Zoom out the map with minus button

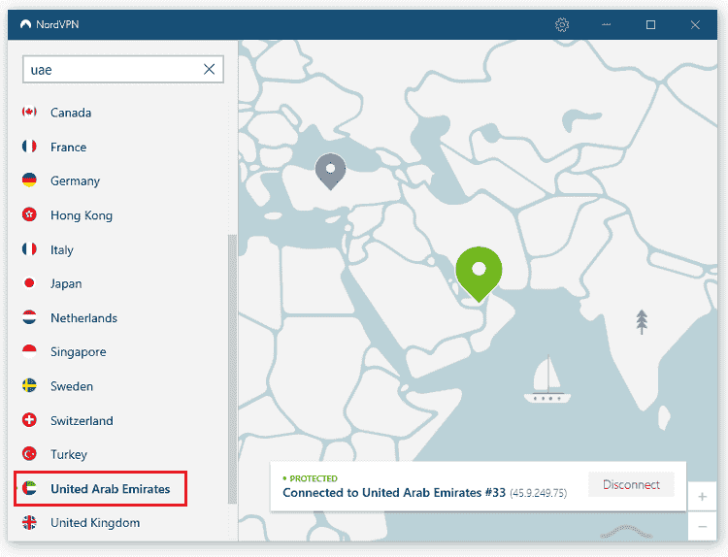[702, 526]
